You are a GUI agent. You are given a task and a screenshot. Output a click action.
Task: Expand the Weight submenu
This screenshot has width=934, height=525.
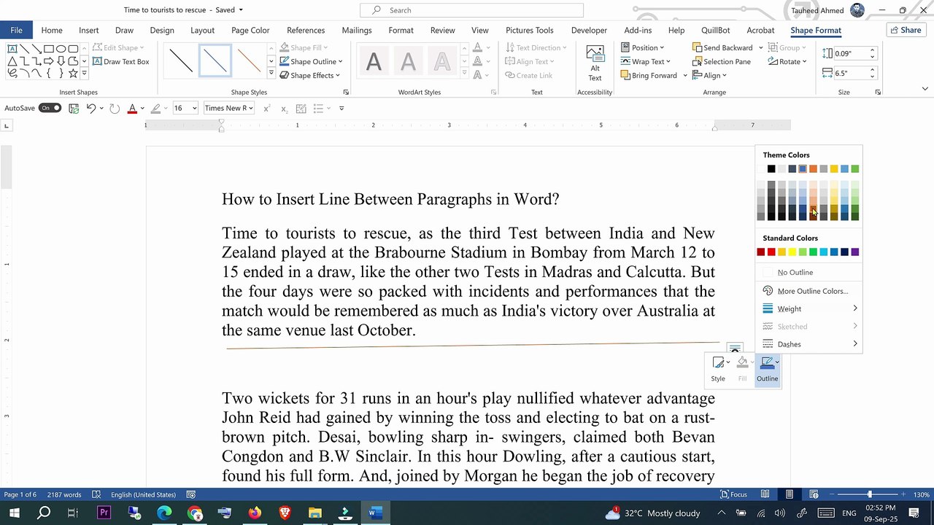(x=808, y=308)
